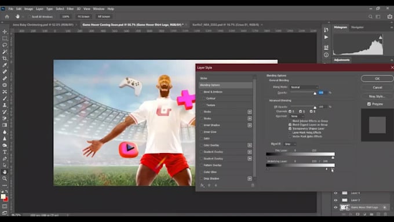Select the Clone Stamp tool
Image resolution: width=394 pixels, height=222 pixels.
click(x=5, y=105)
